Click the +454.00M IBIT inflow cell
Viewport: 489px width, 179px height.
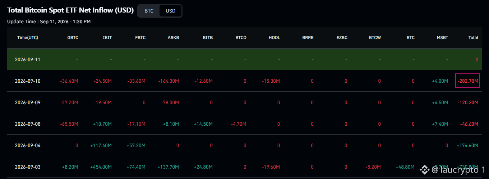101,167
